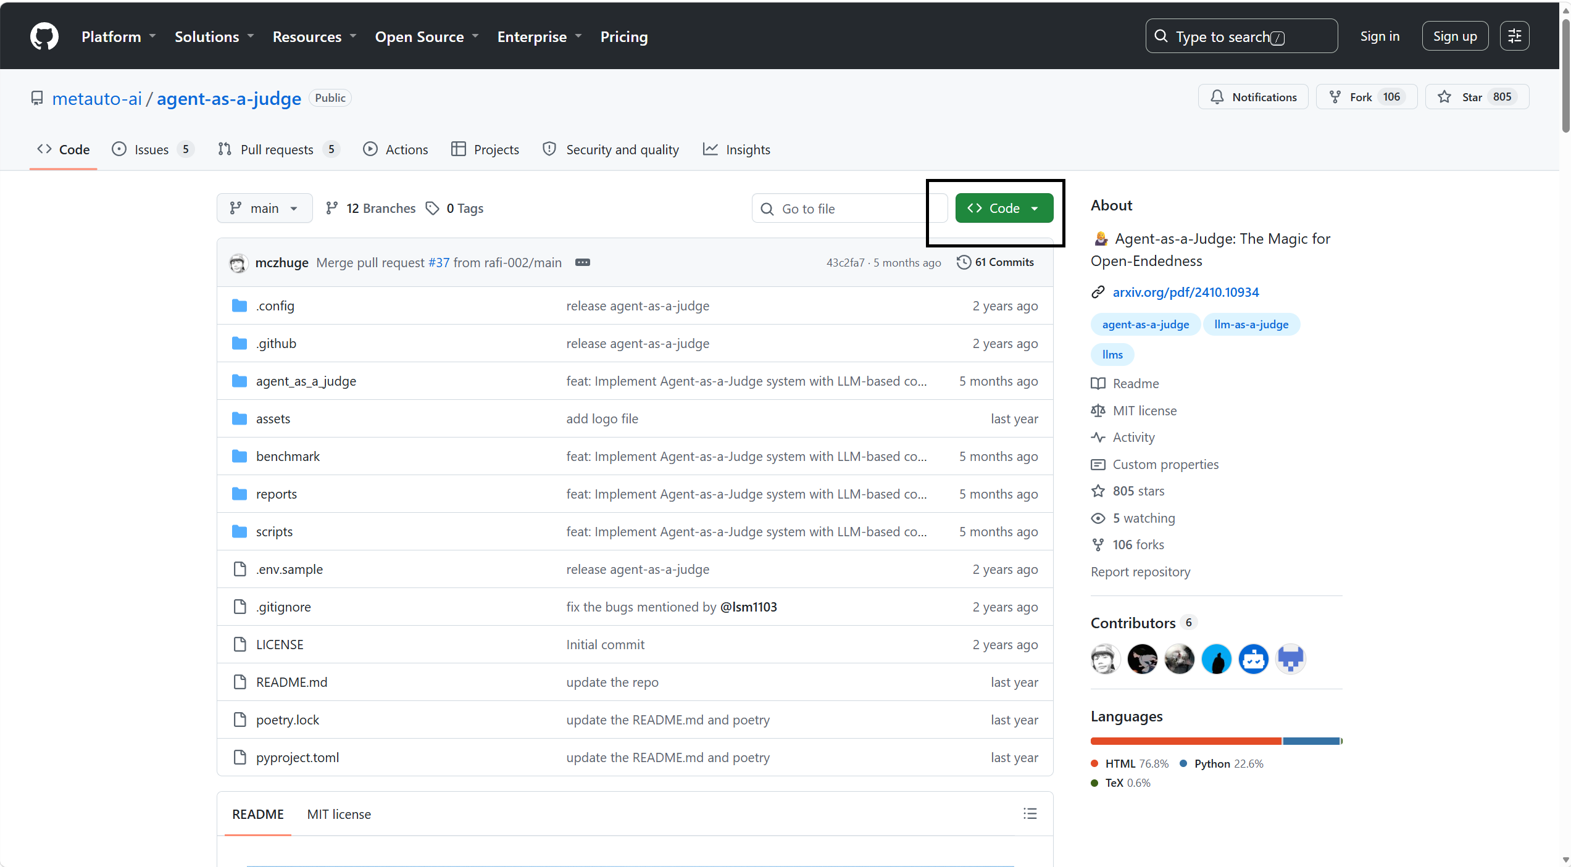Switch to the Actions tab
Viewport: 1571px width, 867px height.
[x=396, y=149]
